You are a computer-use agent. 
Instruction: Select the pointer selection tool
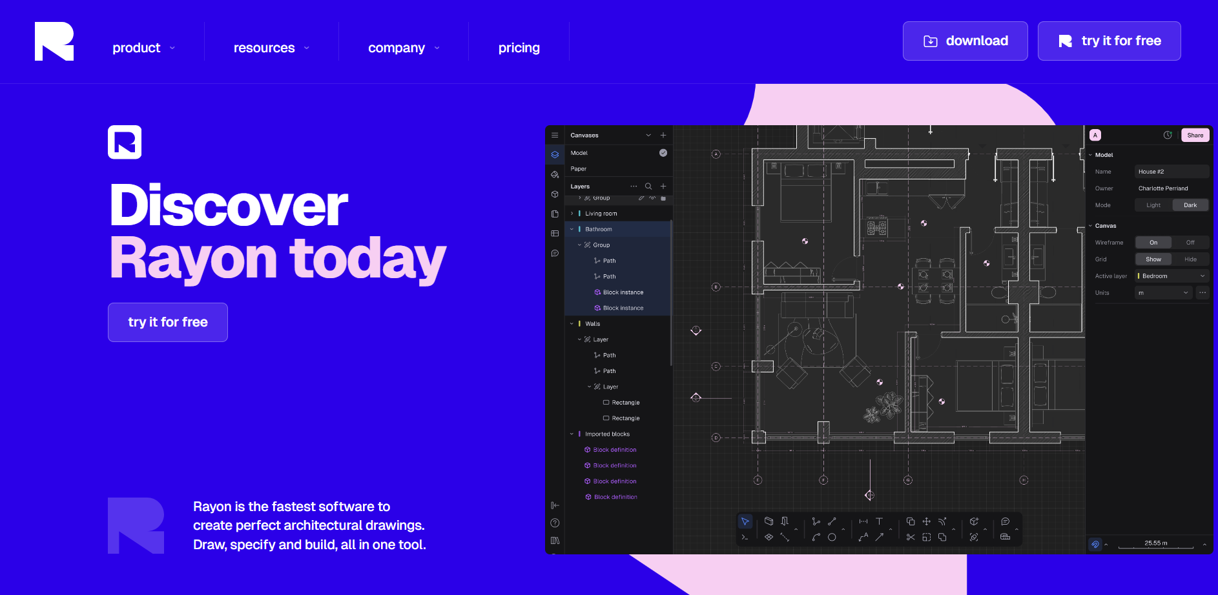[745, 521]
